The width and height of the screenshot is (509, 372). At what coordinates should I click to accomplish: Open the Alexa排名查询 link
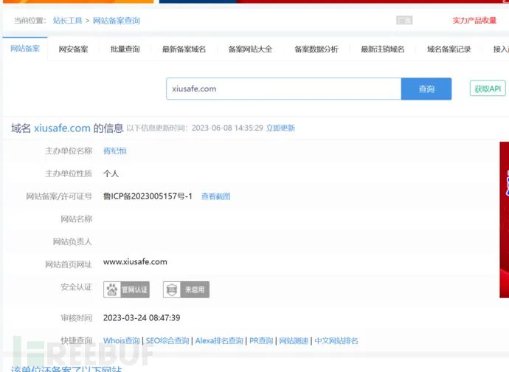(x=219, y=341)
